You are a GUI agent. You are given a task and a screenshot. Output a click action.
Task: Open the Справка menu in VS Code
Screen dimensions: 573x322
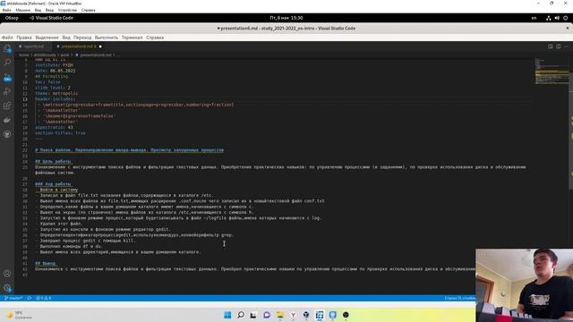point(155,38)
